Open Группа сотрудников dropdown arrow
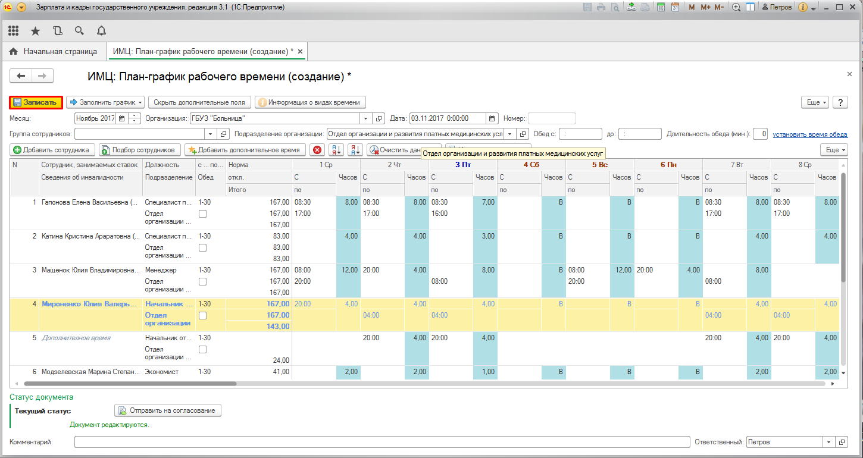The width and height of the screenshot is (863, 458). [x=211, y=134]
